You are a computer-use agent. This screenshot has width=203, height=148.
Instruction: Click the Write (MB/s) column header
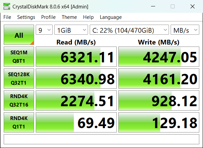point(159,42)
